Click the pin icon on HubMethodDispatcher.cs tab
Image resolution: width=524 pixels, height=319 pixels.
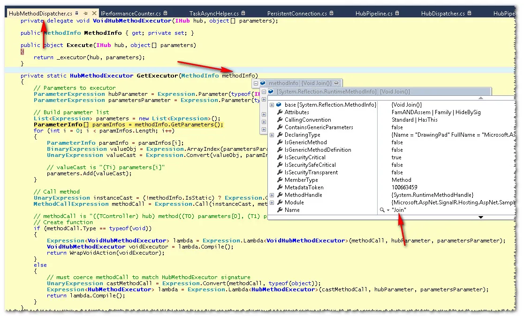click(x=85, y=14)
